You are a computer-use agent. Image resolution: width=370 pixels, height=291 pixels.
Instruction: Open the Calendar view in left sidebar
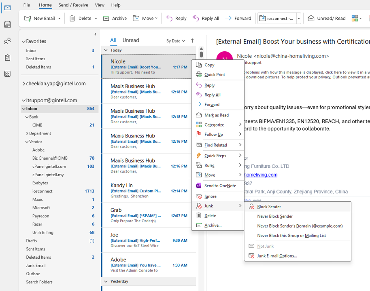coord(7,25)
